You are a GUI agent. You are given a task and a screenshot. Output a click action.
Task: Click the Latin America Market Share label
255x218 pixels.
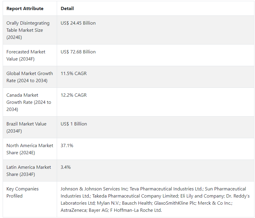[x=29, y=171]
